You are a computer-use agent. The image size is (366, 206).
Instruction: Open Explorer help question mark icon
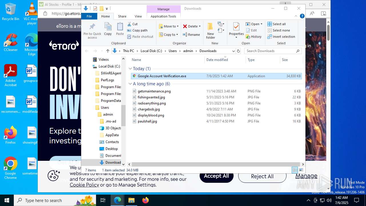point(302,16)
